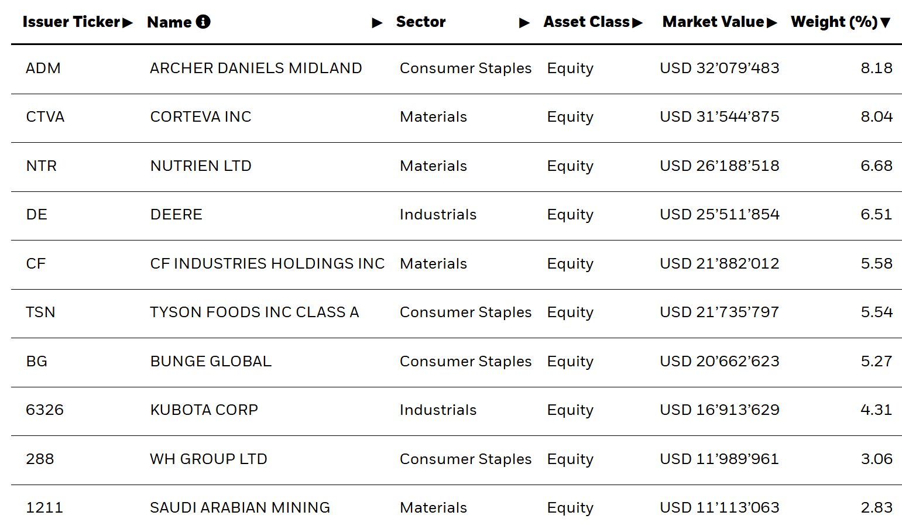Sort table by Sector header
The image size is (902, 529).
(421, 22)
